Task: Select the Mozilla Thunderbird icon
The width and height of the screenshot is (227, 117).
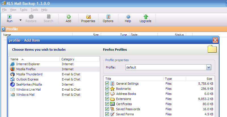Action: 12,74
